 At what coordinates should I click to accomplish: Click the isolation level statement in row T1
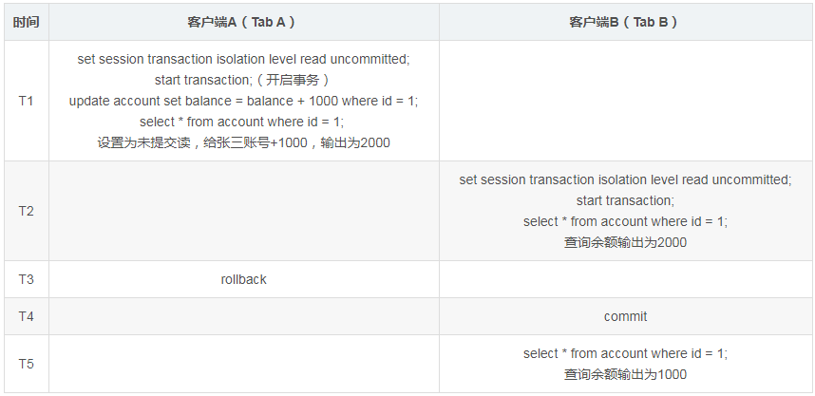[x=243, y=59]
